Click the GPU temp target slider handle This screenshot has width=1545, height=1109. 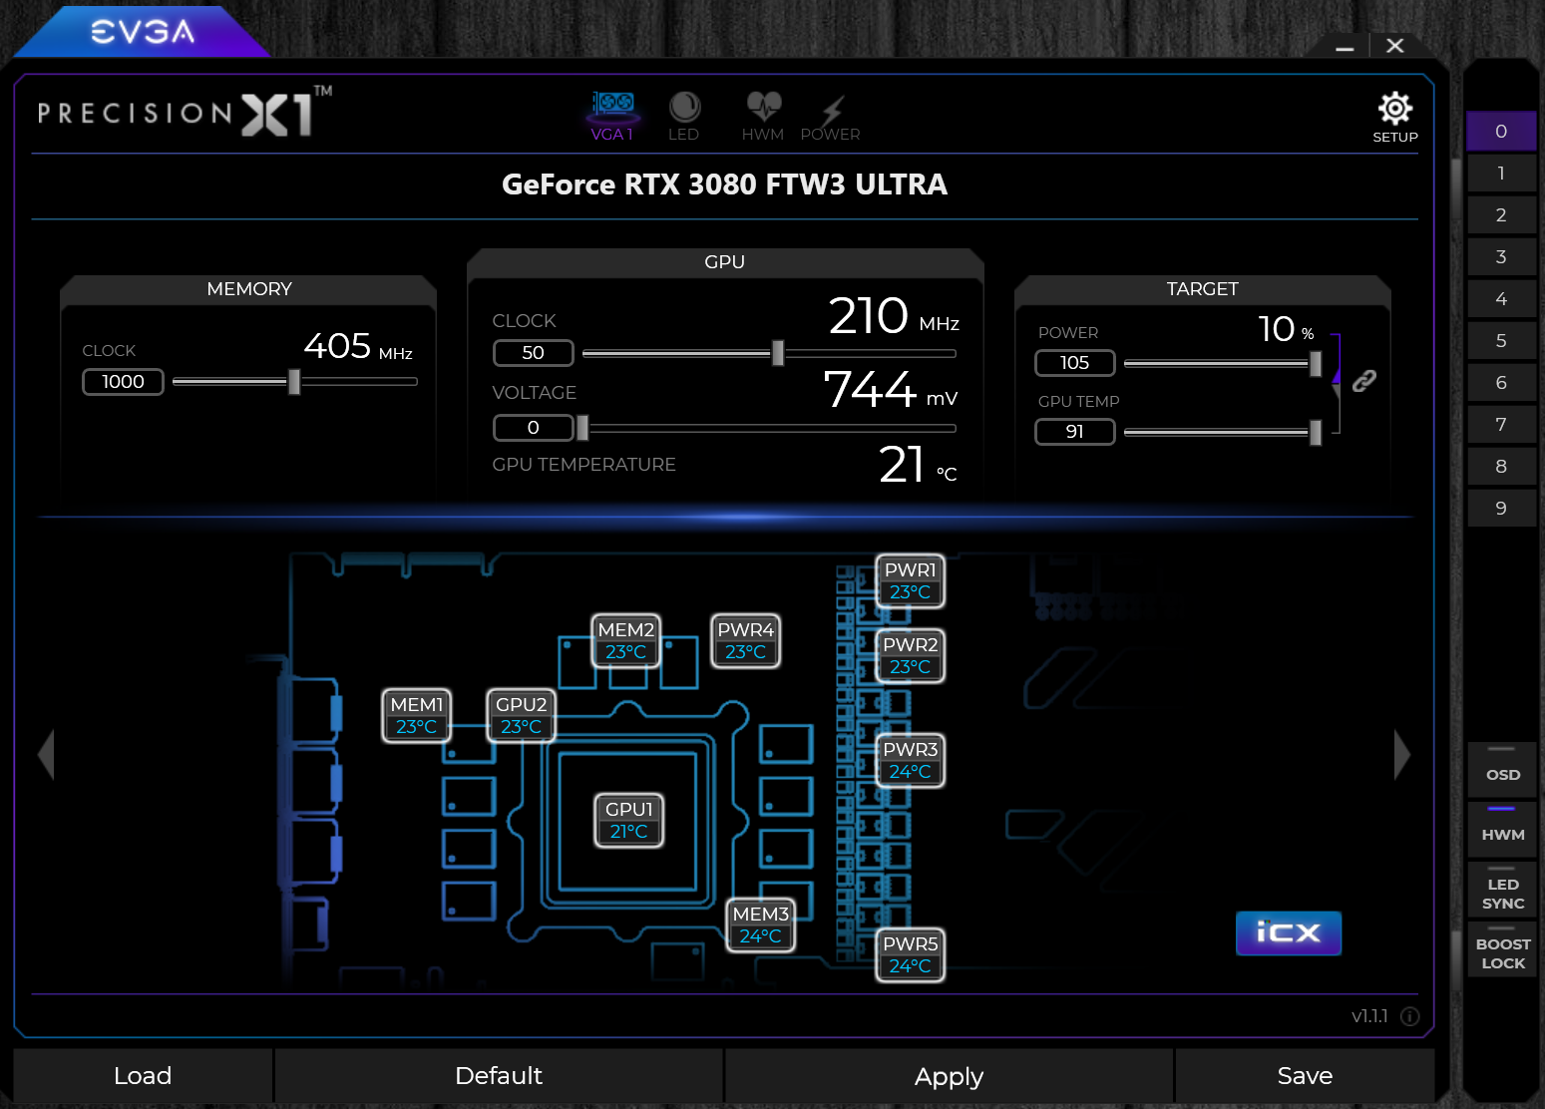click(1316, 432)
